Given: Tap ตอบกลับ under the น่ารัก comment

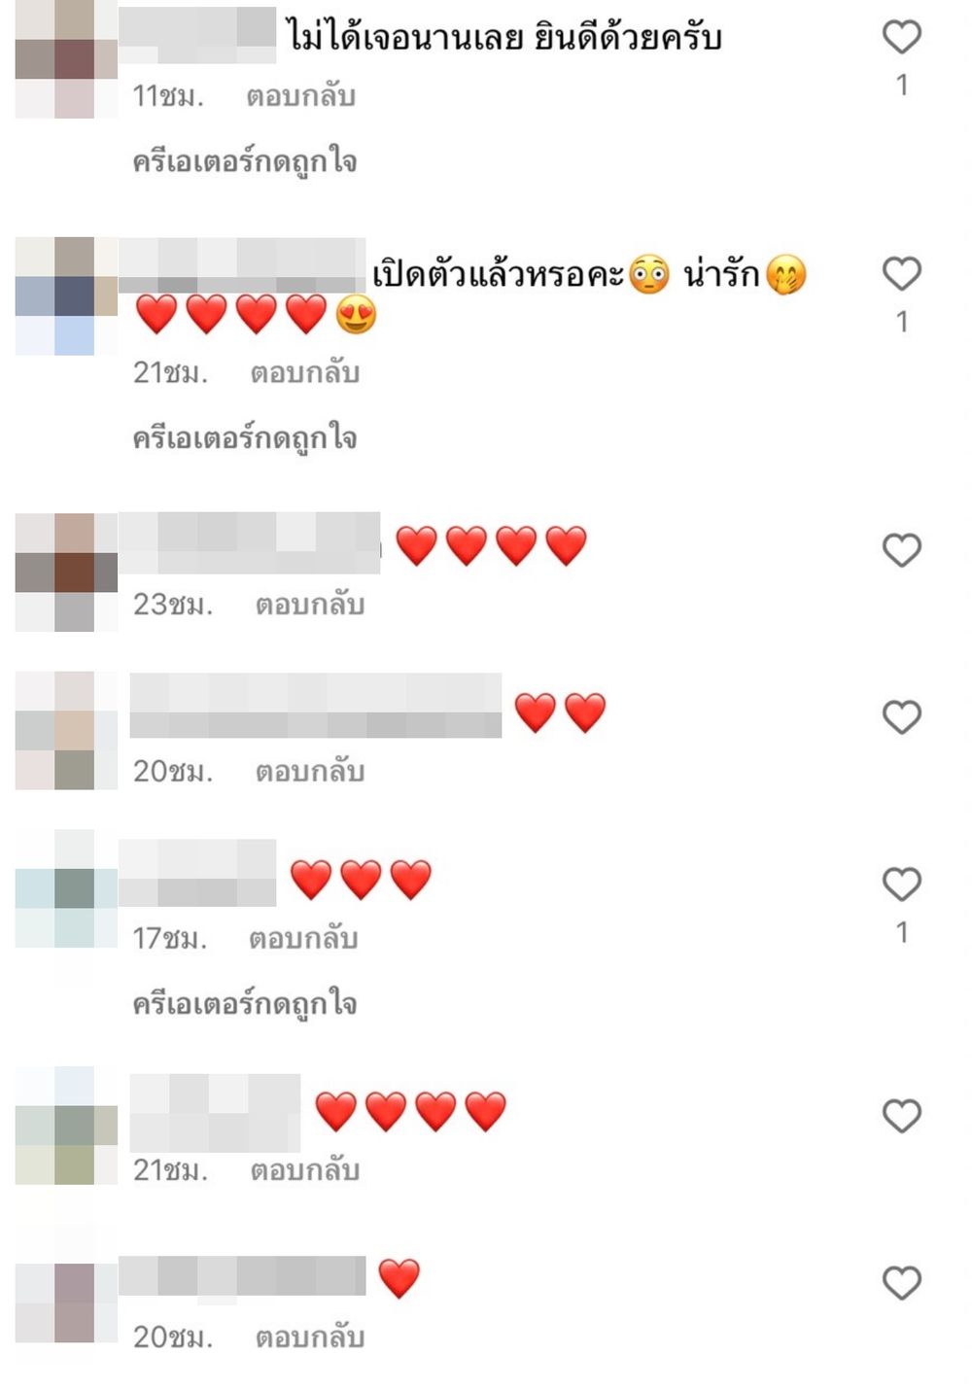Looking at the screenshot, I should click(x=305, y=372).
